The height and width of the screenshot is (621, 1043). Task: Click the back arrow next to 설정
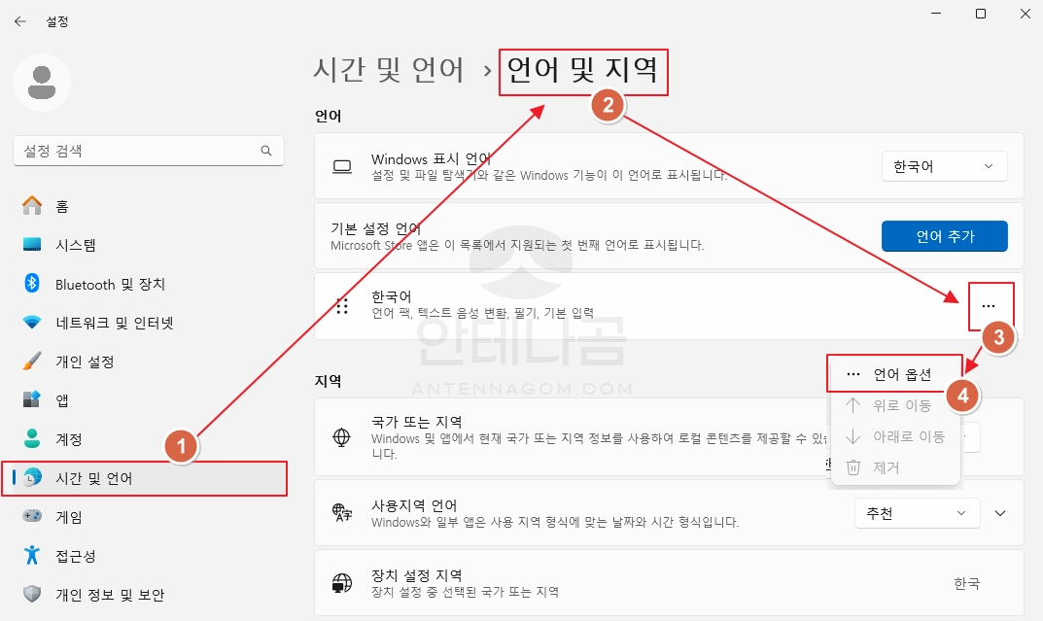pos(20,21)
